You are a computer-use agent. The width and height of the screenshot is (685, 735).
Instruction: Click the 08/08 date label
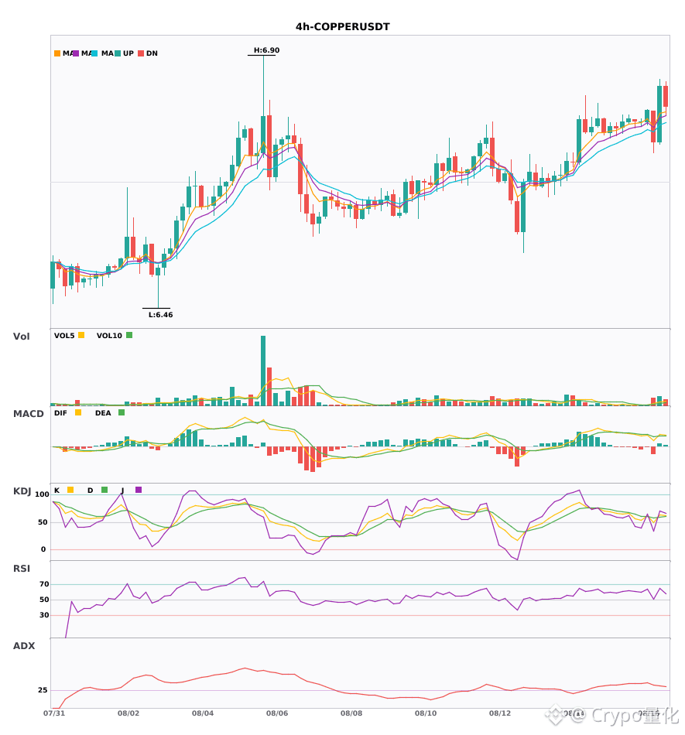(351, 713)
